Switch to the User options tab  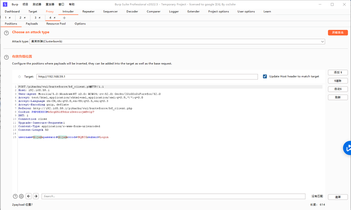tap(246, 11)
